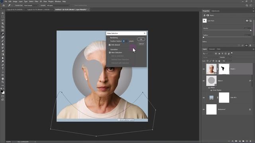This screenshot has width=255, height=143.
Task: Close the Make Selection dialog
Action: 145,33
